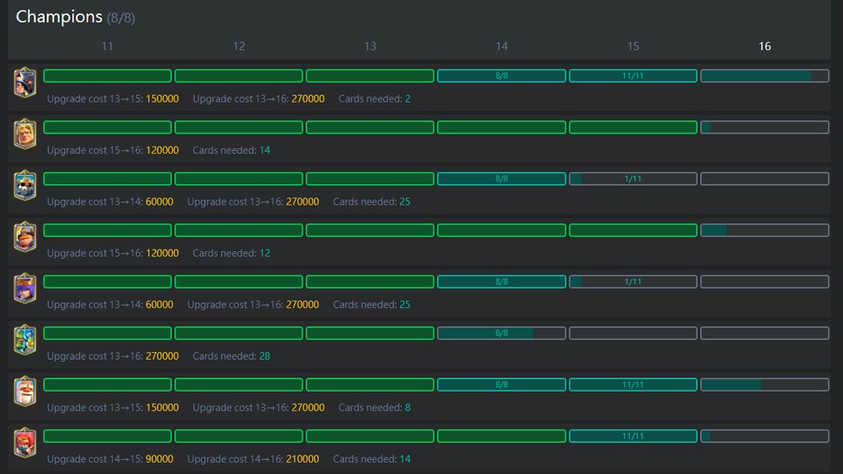Click Archer Queen's 8/8 level 14 progress bar
843x474 pixels.
tap(501, 282)
